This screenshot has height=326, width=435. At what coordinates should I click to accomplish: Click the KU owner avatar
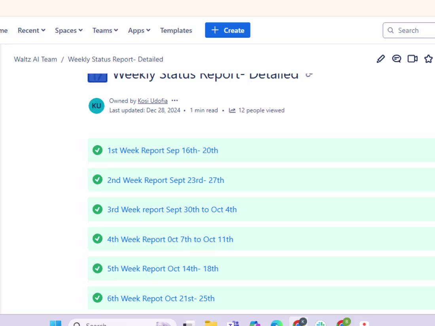click(96, 106)
